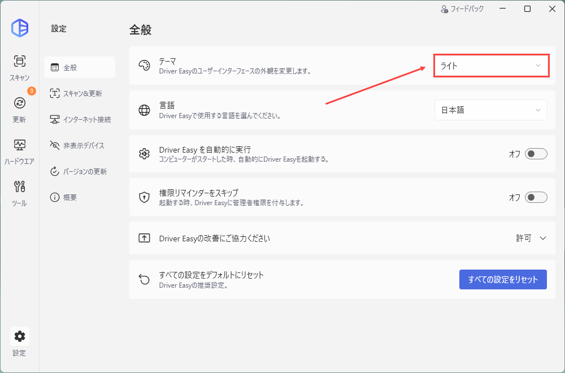The width and height of the screenshot is (565, 373).
Task: Click the テーマ setting title
Action: (168, 62)
